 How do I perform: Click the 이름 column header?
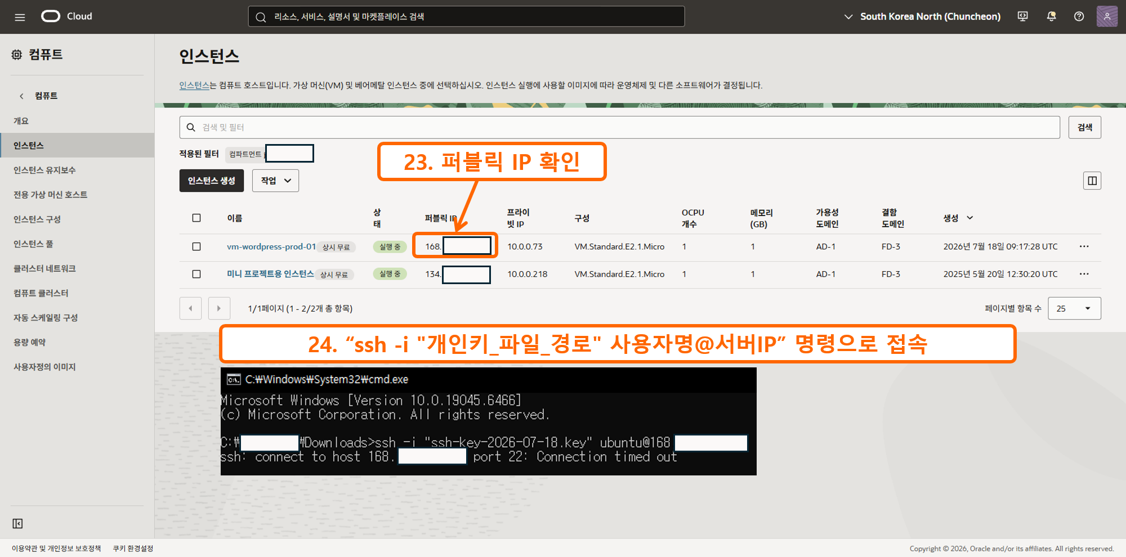coord(235,218)
